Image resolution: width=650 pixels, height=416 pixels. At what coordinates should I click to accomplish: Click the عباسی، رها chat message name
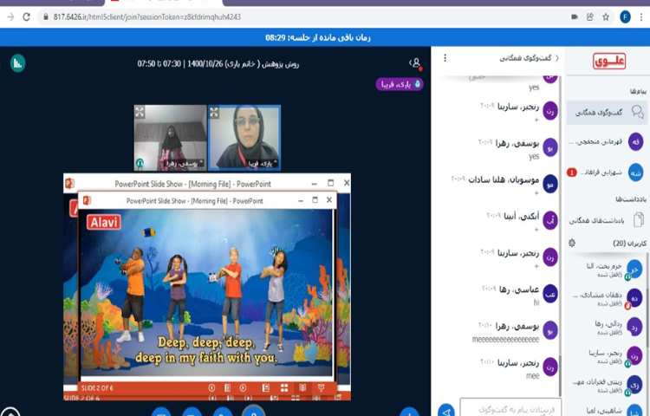(519, 289)
